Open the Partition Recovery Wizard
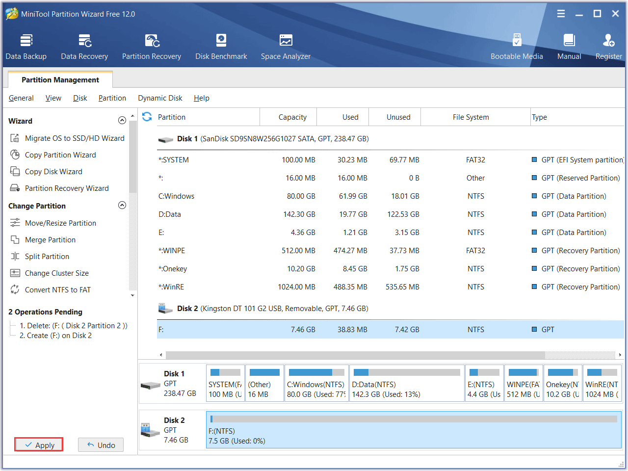This screenshot has width=628, height=471. click(x=59, y=188)
